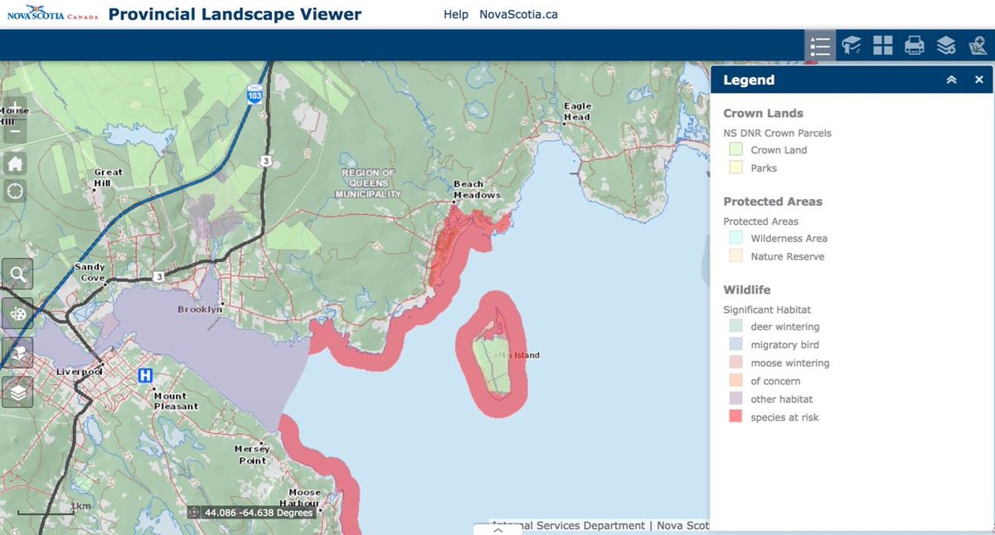Click the Highway 103 shield on map
The height and width of the screenshot is (535, 995).
(254, 94)
